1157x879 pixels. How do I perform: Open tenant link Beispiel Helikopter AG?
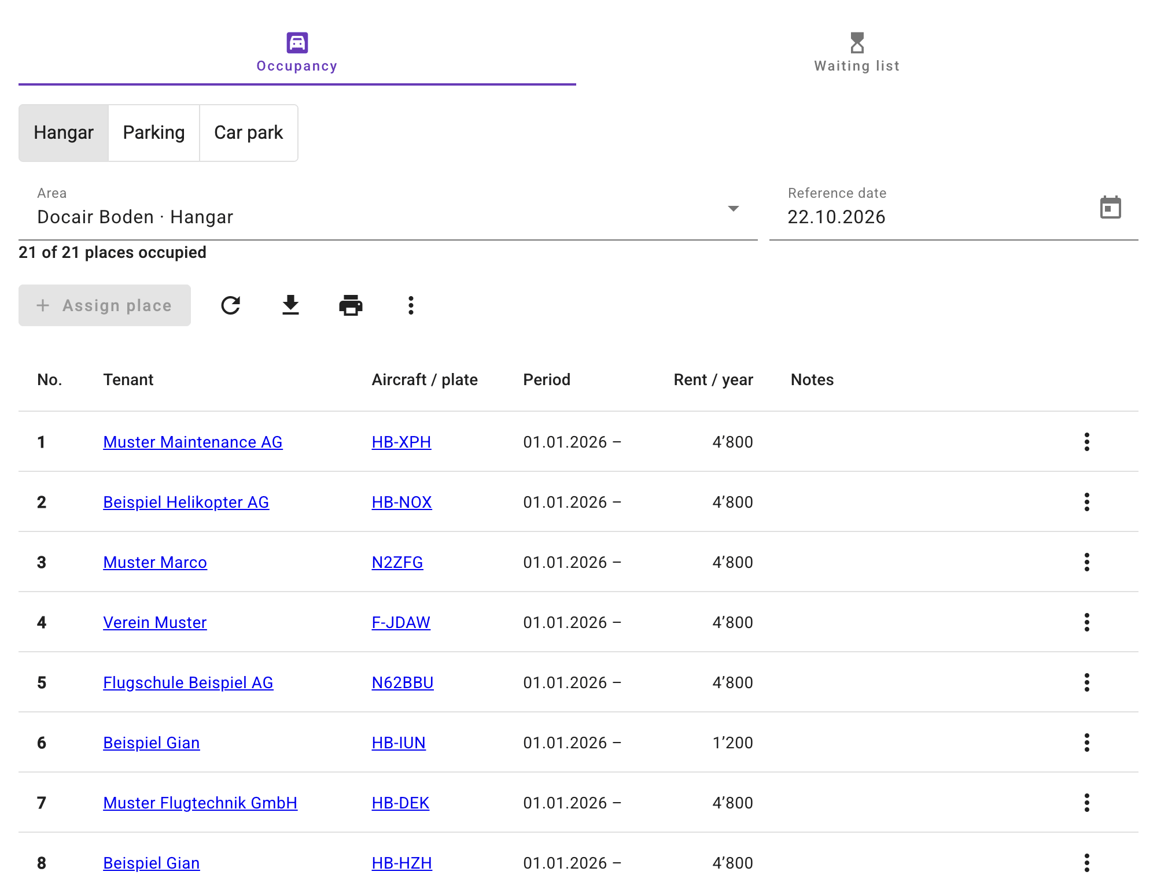pyautogui.click(x=186, y=503)
